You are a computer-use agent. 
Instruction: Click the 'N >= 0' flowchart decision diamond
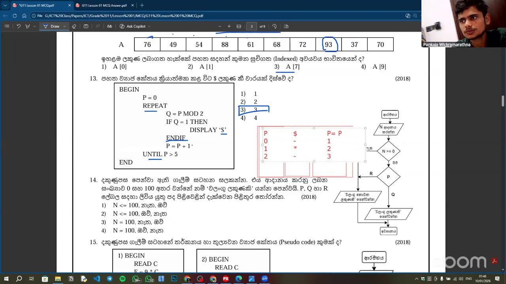pos(388,151)
